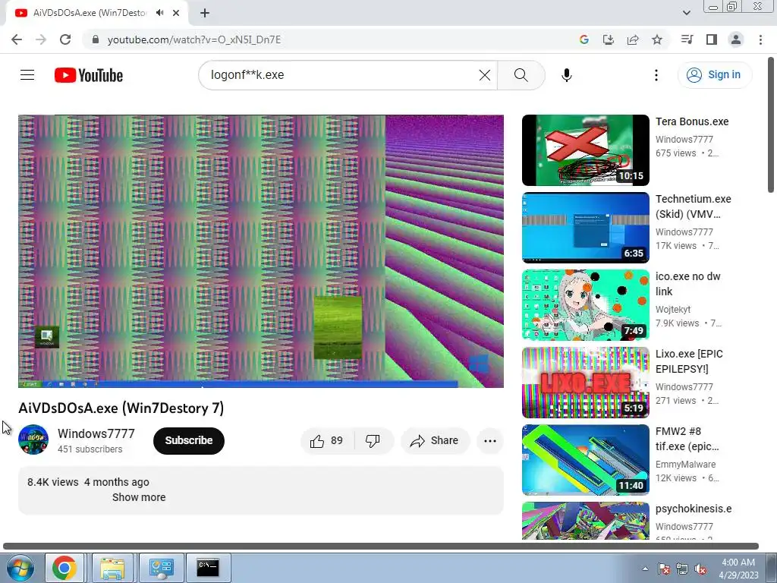The width and height of the screenshot is (777, 583).
Task: Open the command prompt taskbar icon
Action: [x=208, y=568]
